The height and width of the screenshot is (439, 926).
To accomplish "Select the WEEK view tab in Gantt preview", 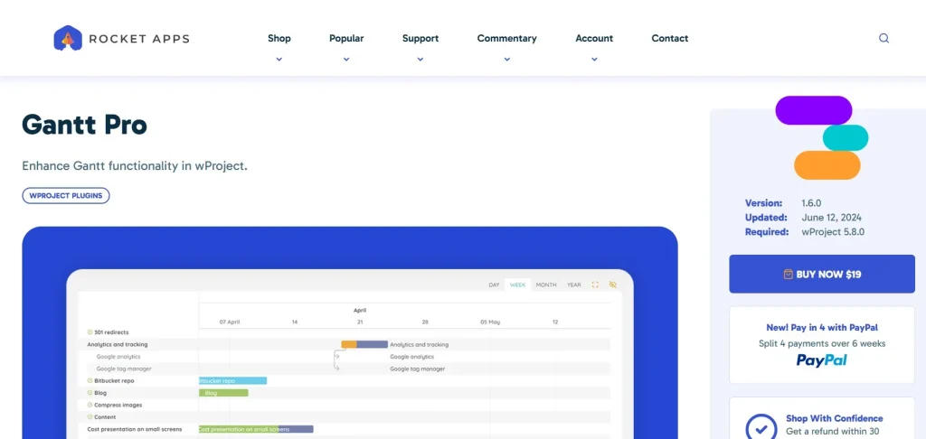I will (x=517, y=285).
